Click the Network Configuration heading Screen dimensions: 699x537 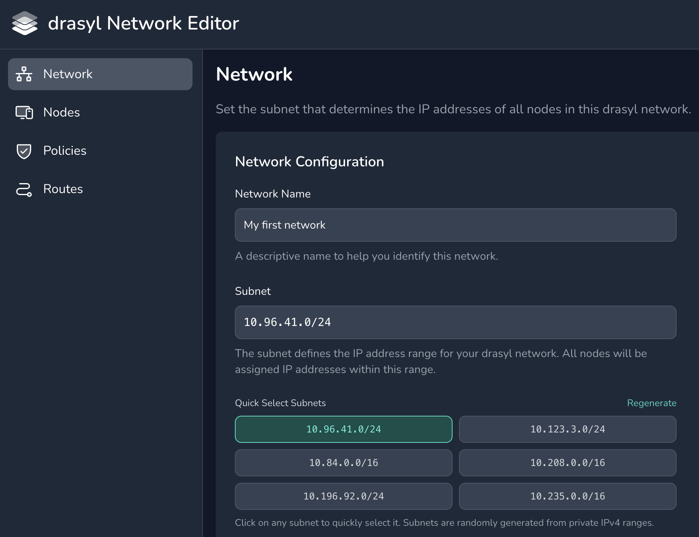pyautogui.click(x=309, y=162)
